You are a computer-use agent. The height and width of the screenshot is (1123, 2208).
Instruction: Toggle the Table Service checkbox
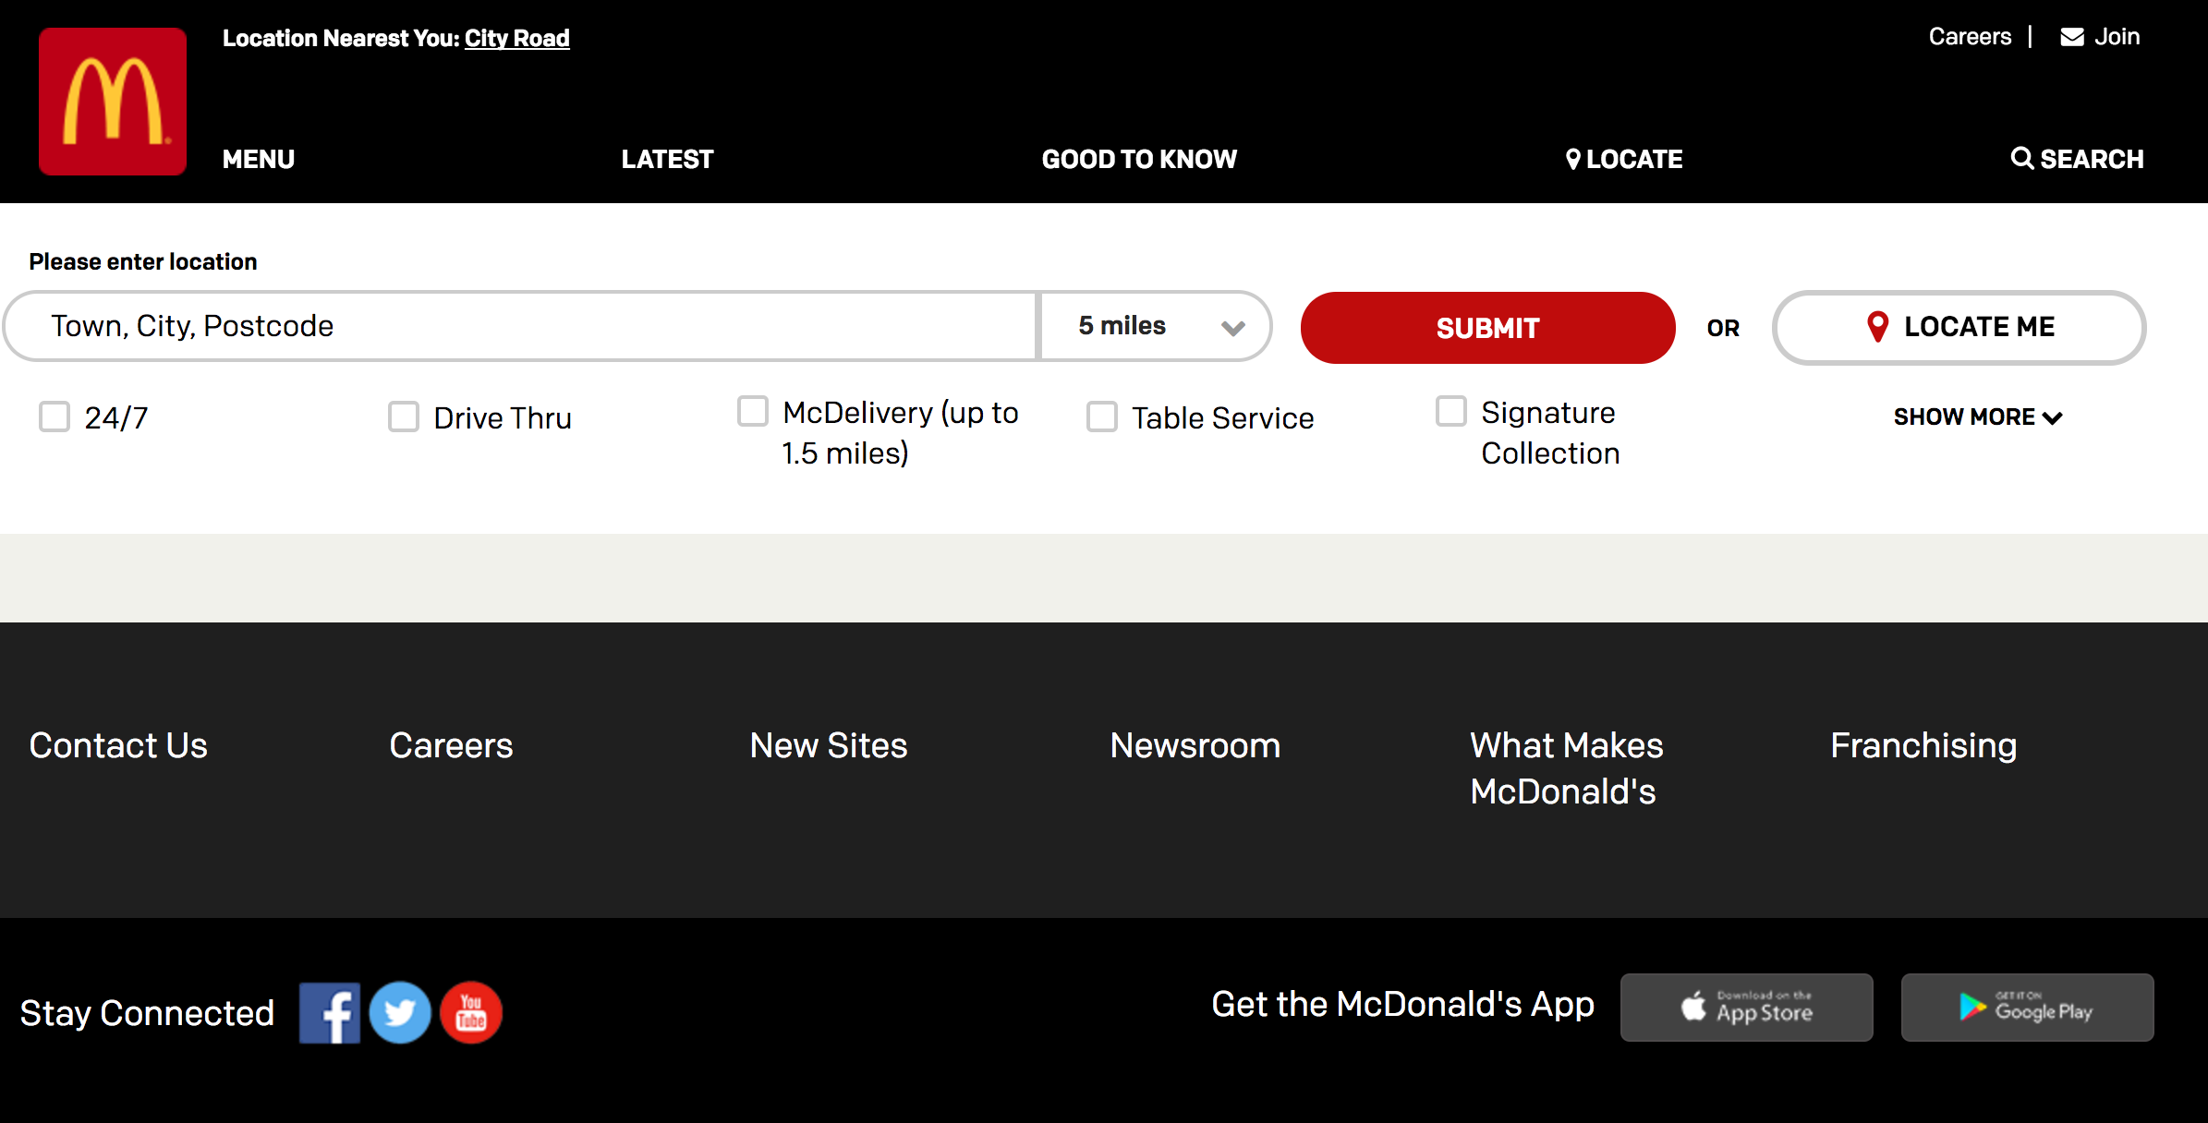point(1102,417)
